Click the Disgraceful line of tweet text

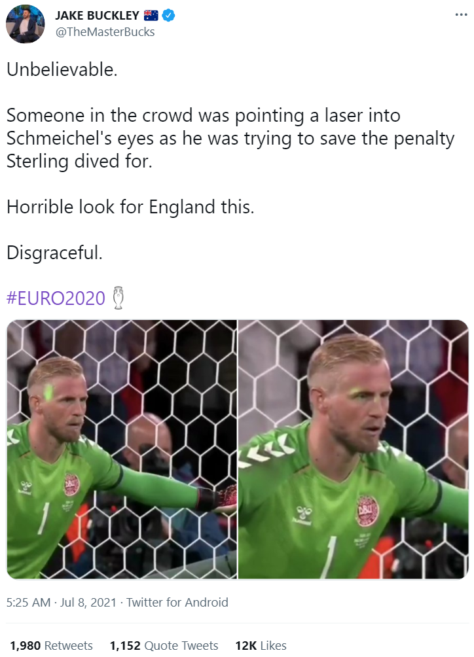(54, 253)
